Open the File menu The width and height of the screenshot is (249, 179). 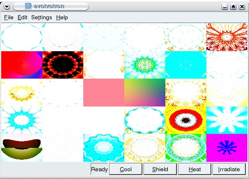click(9, 17)
